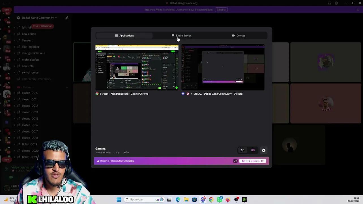Image resolution: width=363 pixels, height=204 pixels.
Task: Click the hash icon of switch-voice channel
Action: (18, 73)
